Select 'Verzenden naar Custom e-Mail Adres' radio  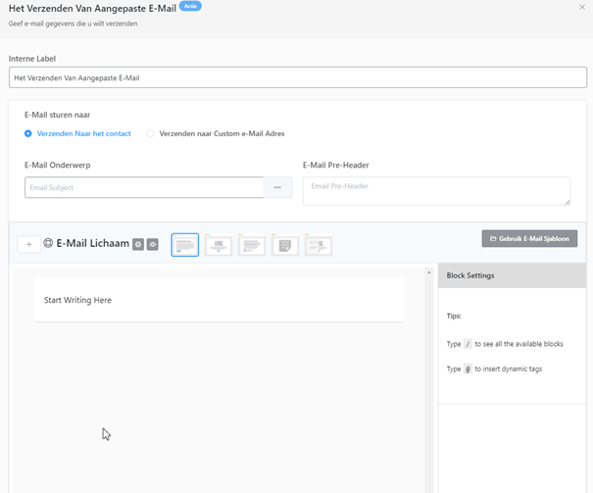point(151,133)
